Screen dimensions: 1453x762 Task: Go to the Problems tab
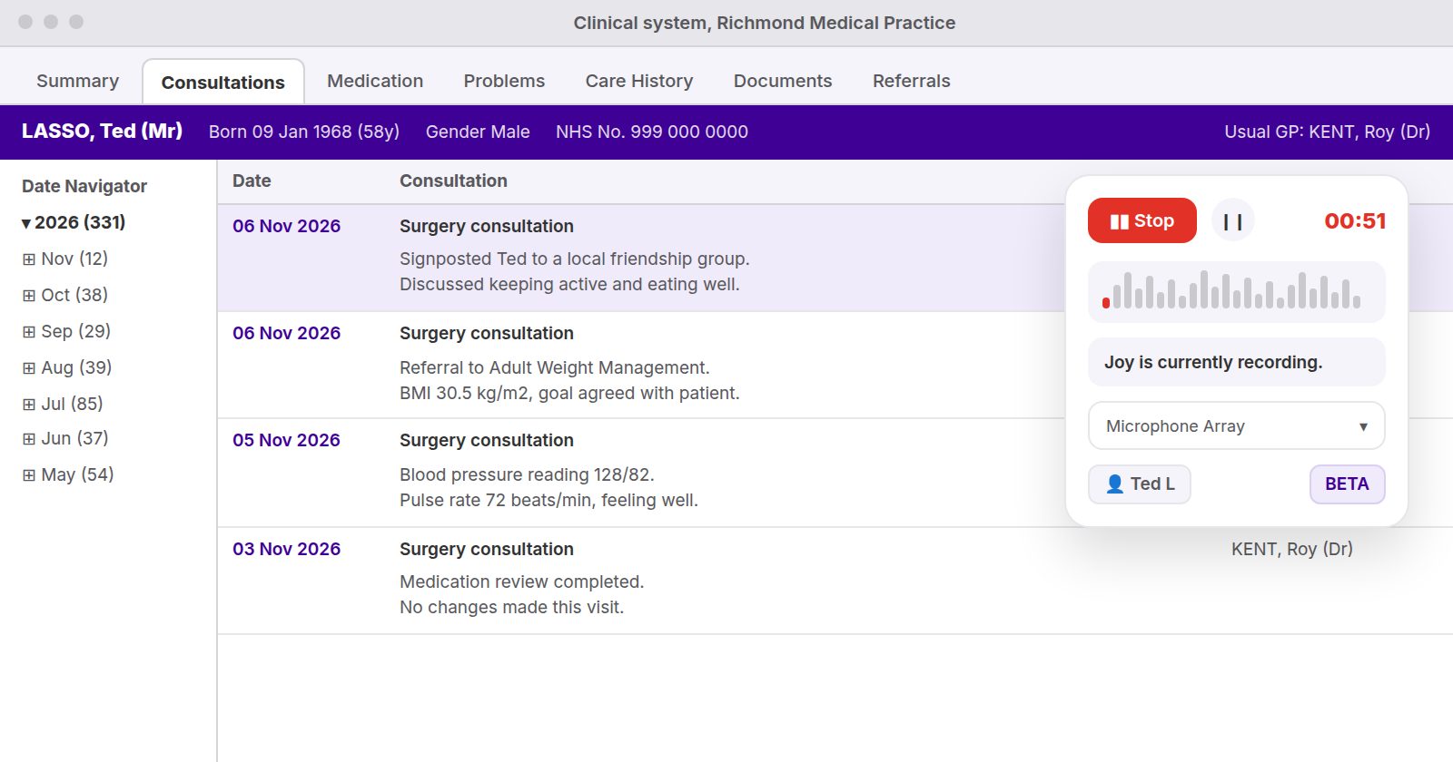tap(504, 81)
